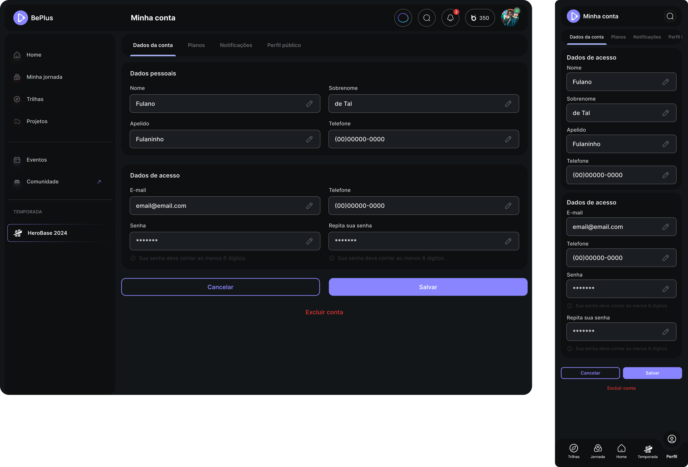
Task: Edit the Nome field pencil icon on desktop
Action: pos(309,104)
